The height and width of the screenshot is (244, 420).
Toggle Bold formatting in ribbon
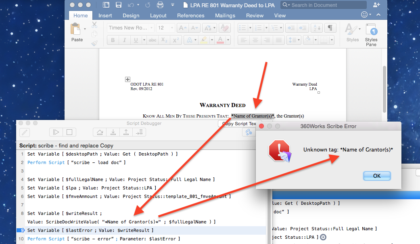click(113, 40)
